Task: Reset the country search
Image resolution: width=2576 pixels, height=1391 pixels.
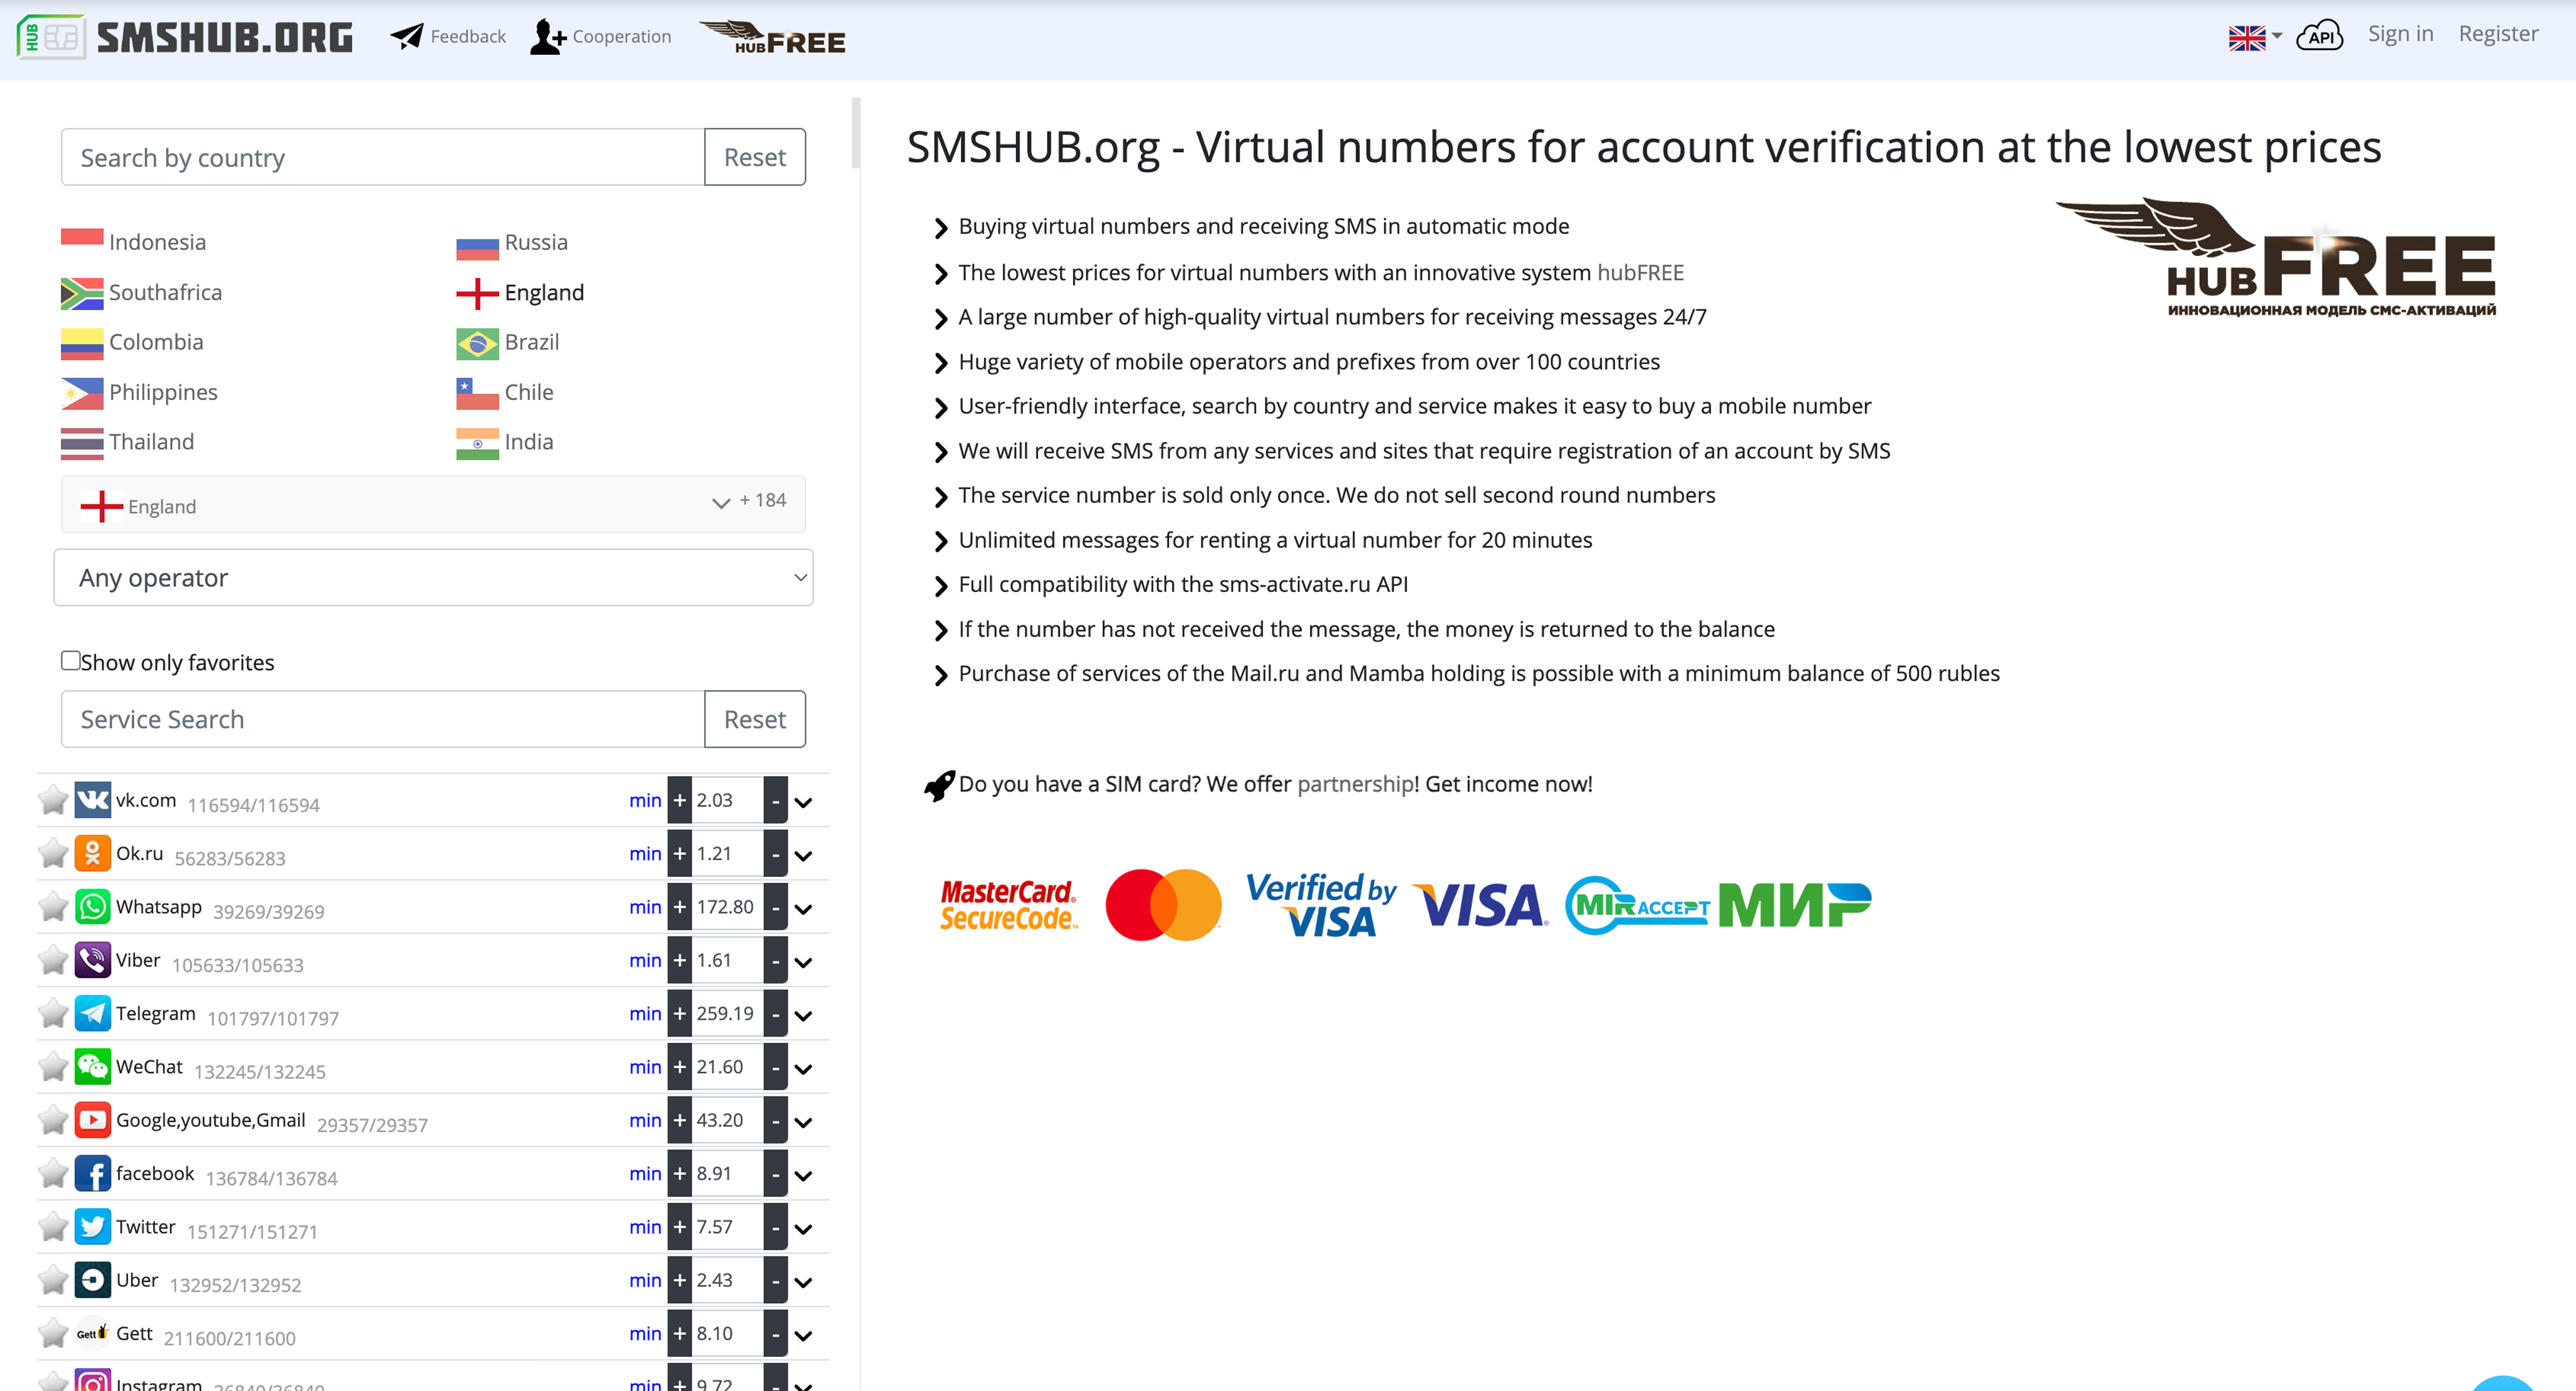Action: pos(755,157)
